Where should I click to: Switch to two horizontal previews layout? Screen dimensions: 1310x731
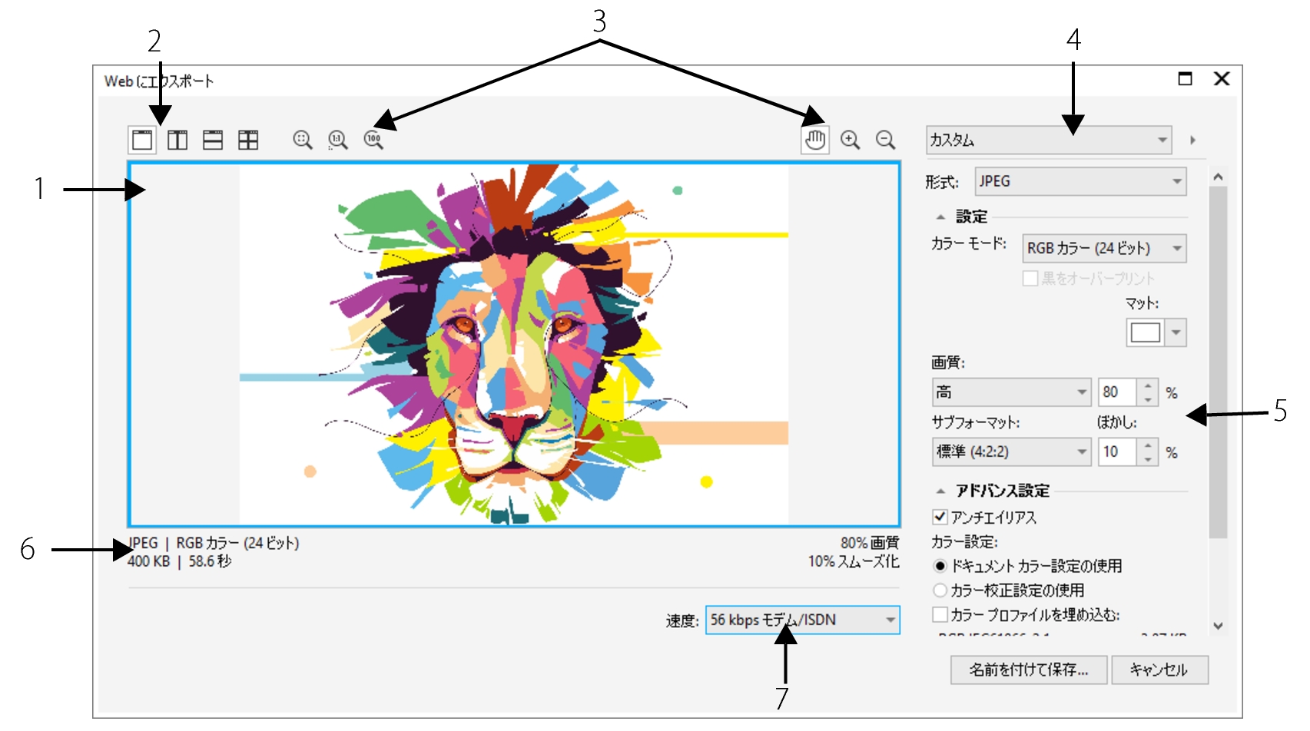(213, 140)
